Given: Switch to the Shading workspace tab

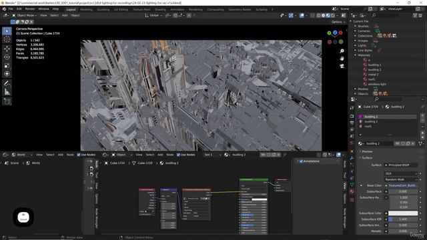Looking at the screenshot, I should click(x=160, y=9).
